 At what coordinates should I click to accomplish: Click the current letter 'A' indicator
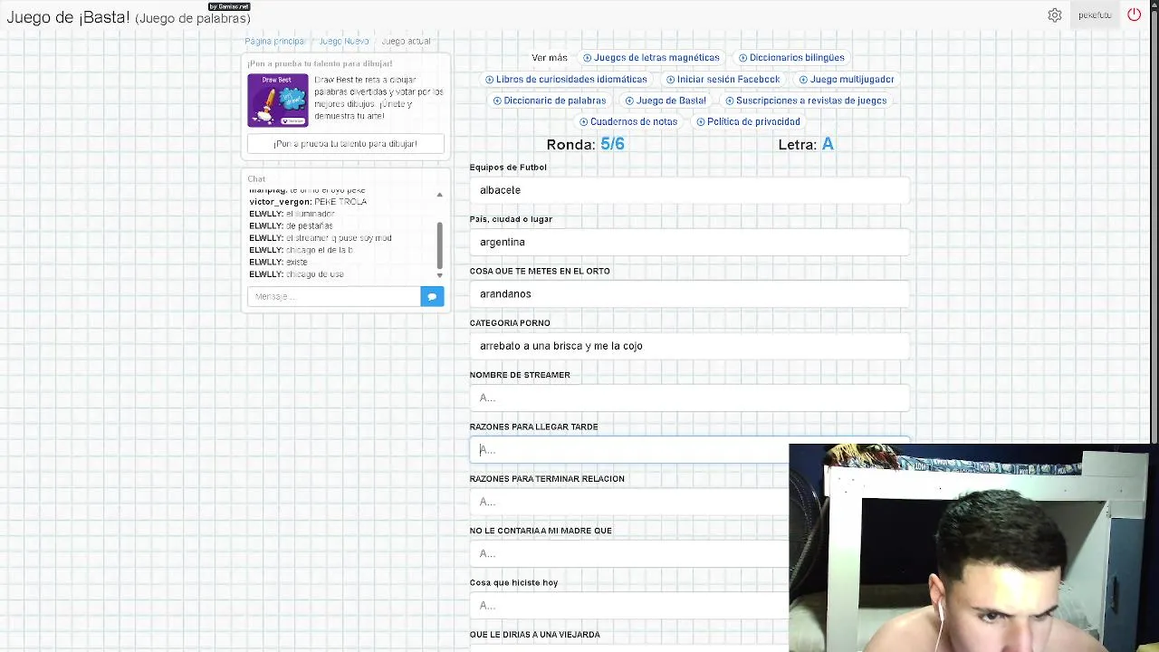coord(828,144)
